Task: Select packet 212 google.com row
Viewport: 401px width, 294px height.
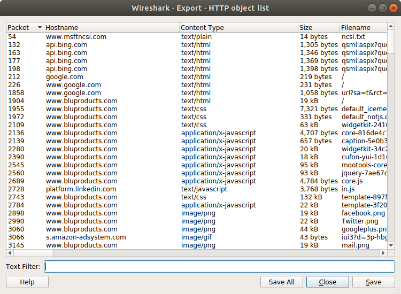Action: (x=107, y=77)
